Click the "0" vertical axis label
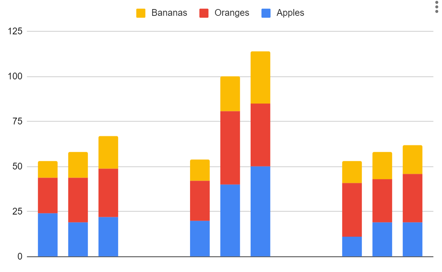The image size is (442, 272). (x=20, y=257)
